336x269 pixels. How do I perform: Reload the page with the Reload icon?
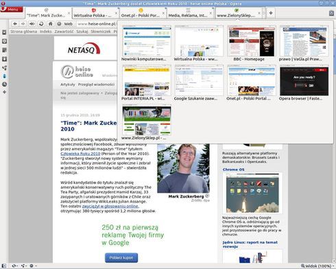coord(41,24)
